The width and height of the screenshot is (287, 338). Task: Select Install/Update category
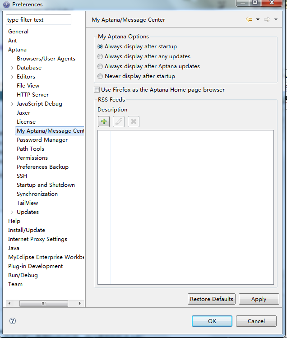pos(27,230)
